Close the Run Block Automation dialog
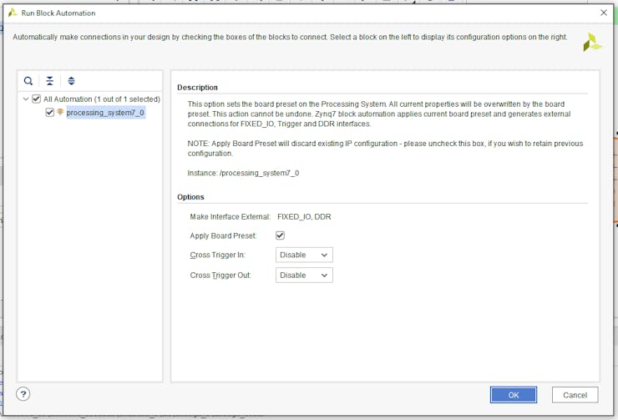The width and height of the screenshot is (618, 420). pyautogui.click(x=604, y=13)
